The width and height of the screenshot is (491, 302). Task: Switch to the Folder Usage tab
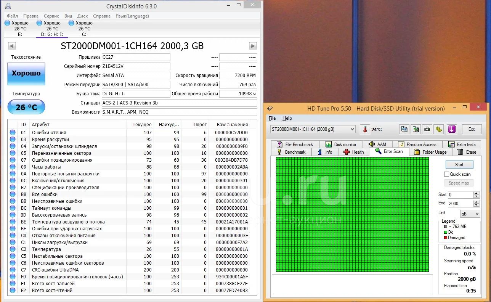tap(430, 152)
